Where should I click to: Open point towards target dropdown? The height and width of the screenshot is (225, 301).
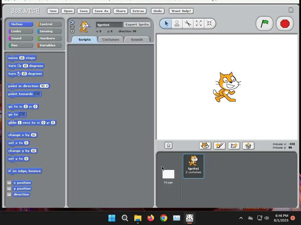37,94
